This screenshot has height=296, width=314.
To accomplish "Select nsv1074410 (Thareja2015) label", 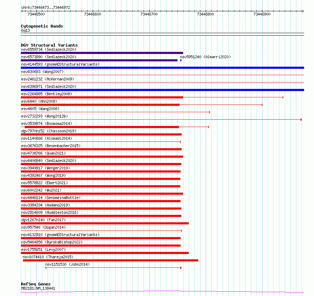I will pyautogui.click(x=48, y=257).
